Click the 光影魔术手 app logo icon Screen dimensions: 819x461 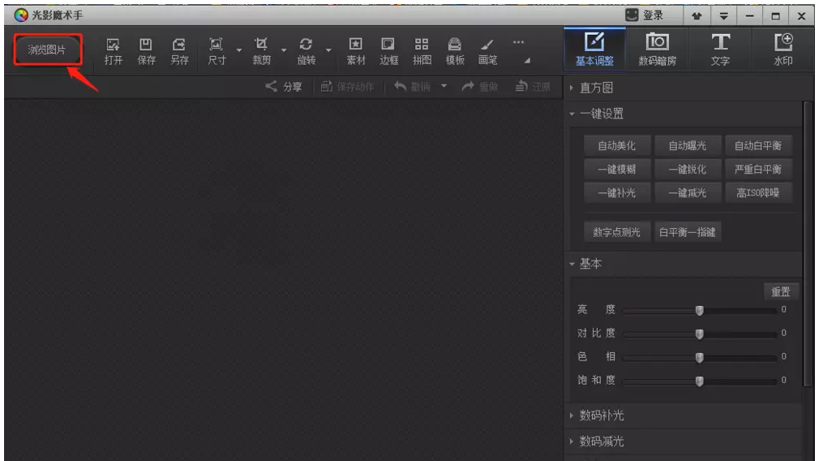point(21,15)
